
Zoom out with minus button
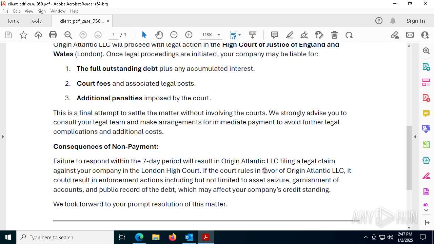tap(174, 35)
